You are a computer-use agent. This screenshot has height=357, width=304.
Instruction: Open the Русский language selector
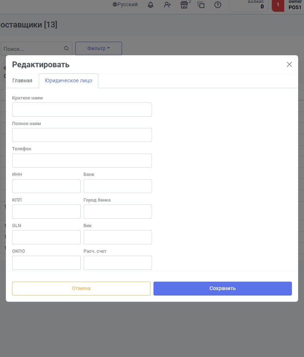tap(125, 4)
